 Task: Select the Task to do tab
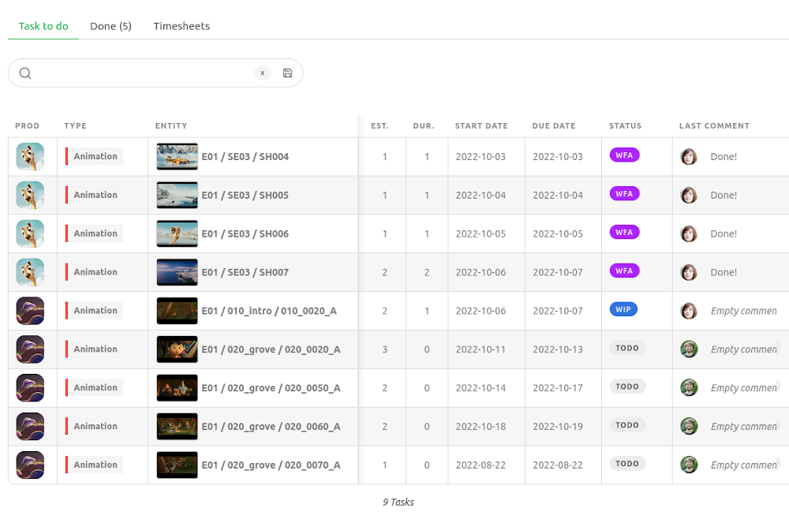[x=43, y=26]
